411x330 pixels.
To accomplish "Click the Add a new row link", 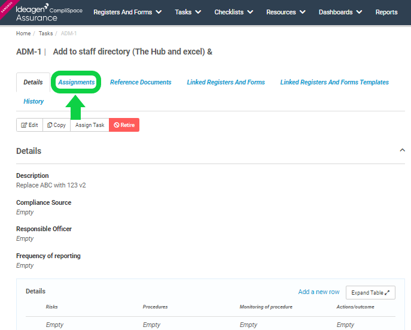I will (319, 292).
